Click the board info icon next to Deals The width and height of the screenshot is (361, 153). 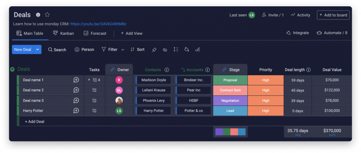38,15
